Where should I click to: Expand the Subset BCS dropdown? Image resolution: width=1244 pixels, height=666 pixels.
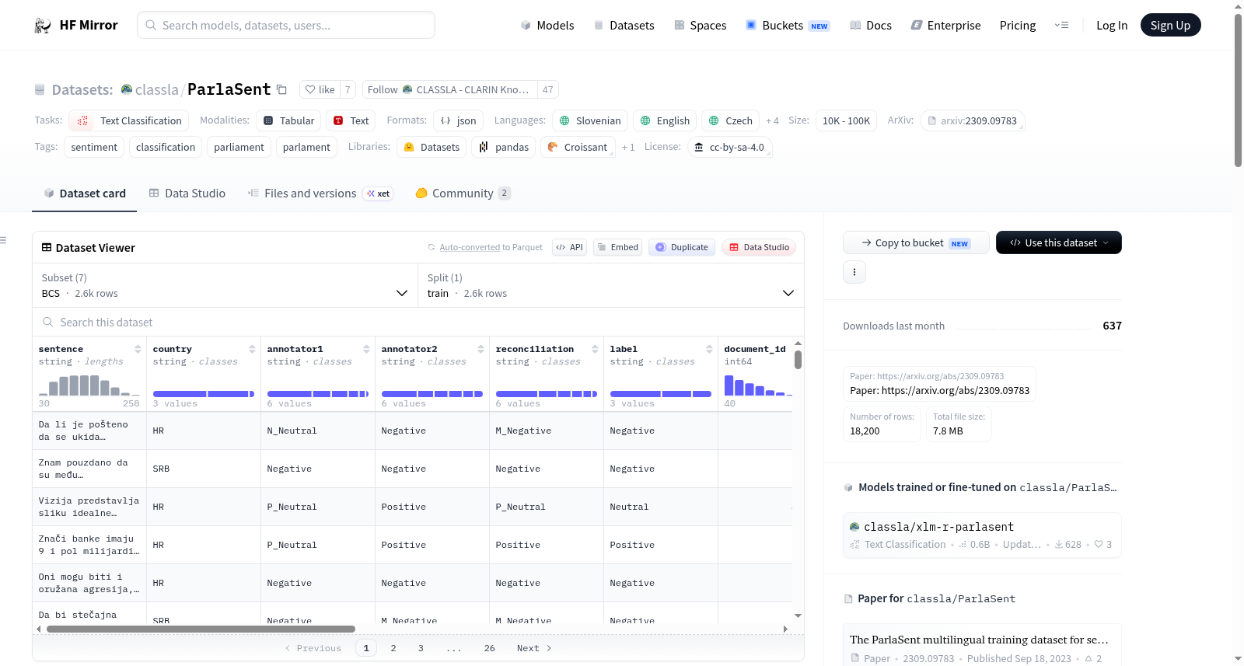[x=225, y=286]
